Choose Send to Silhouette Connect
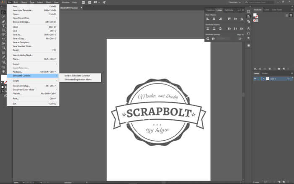The height and width of the screenshot is (184, 294). tap(77, 76)
